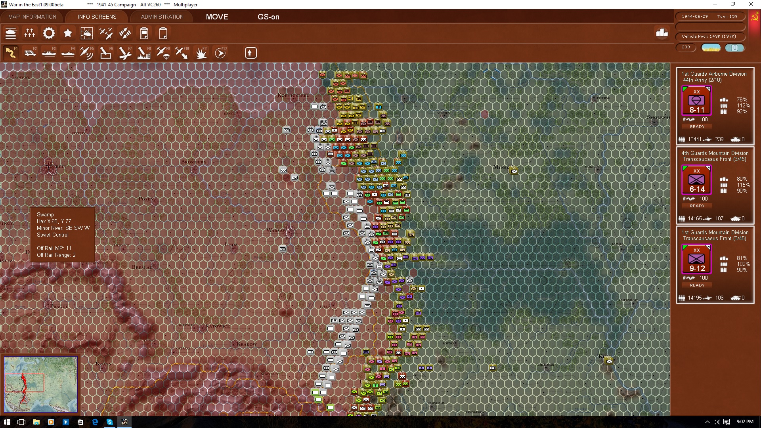Click the Vehicle Pool readout
Viewport: 761px width, 428px height.
[709, 36]
